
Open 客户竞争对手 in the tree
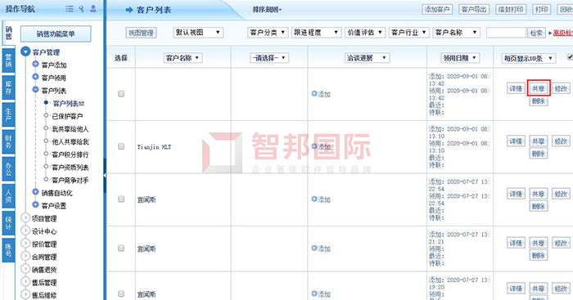point(70,180)
